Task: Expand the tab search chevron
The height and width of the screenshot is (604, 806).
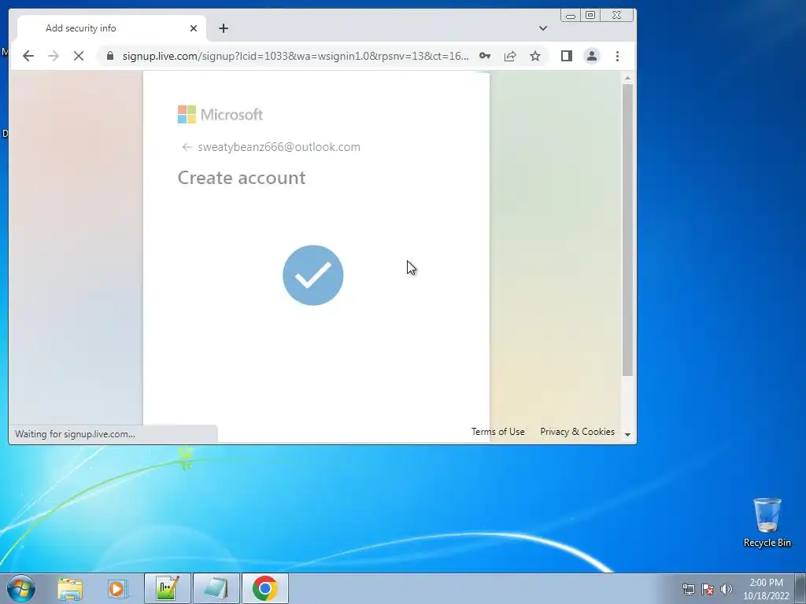Action: 543,28
